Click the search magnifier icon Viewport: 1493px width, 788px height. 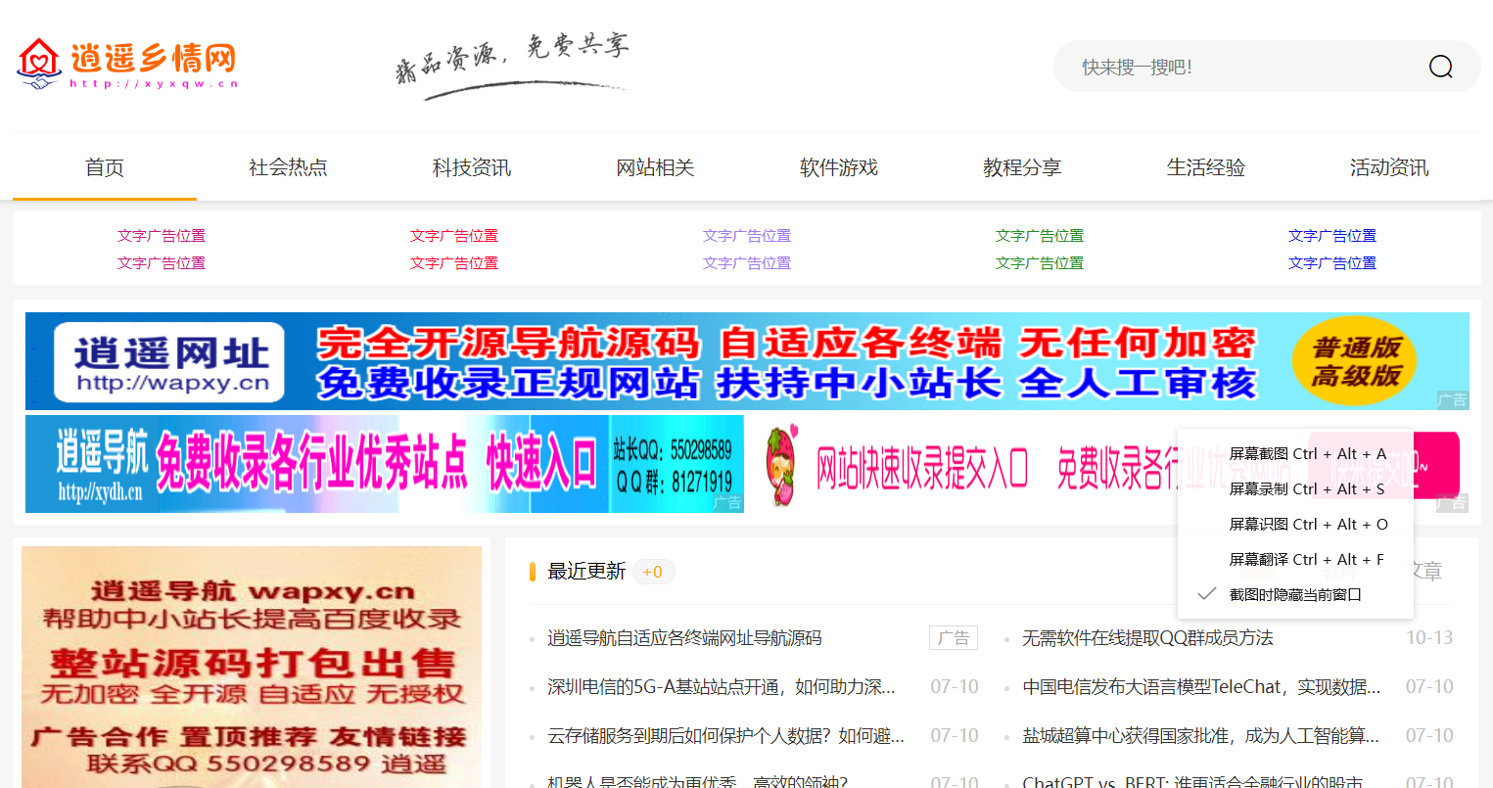coord(1440,67)
